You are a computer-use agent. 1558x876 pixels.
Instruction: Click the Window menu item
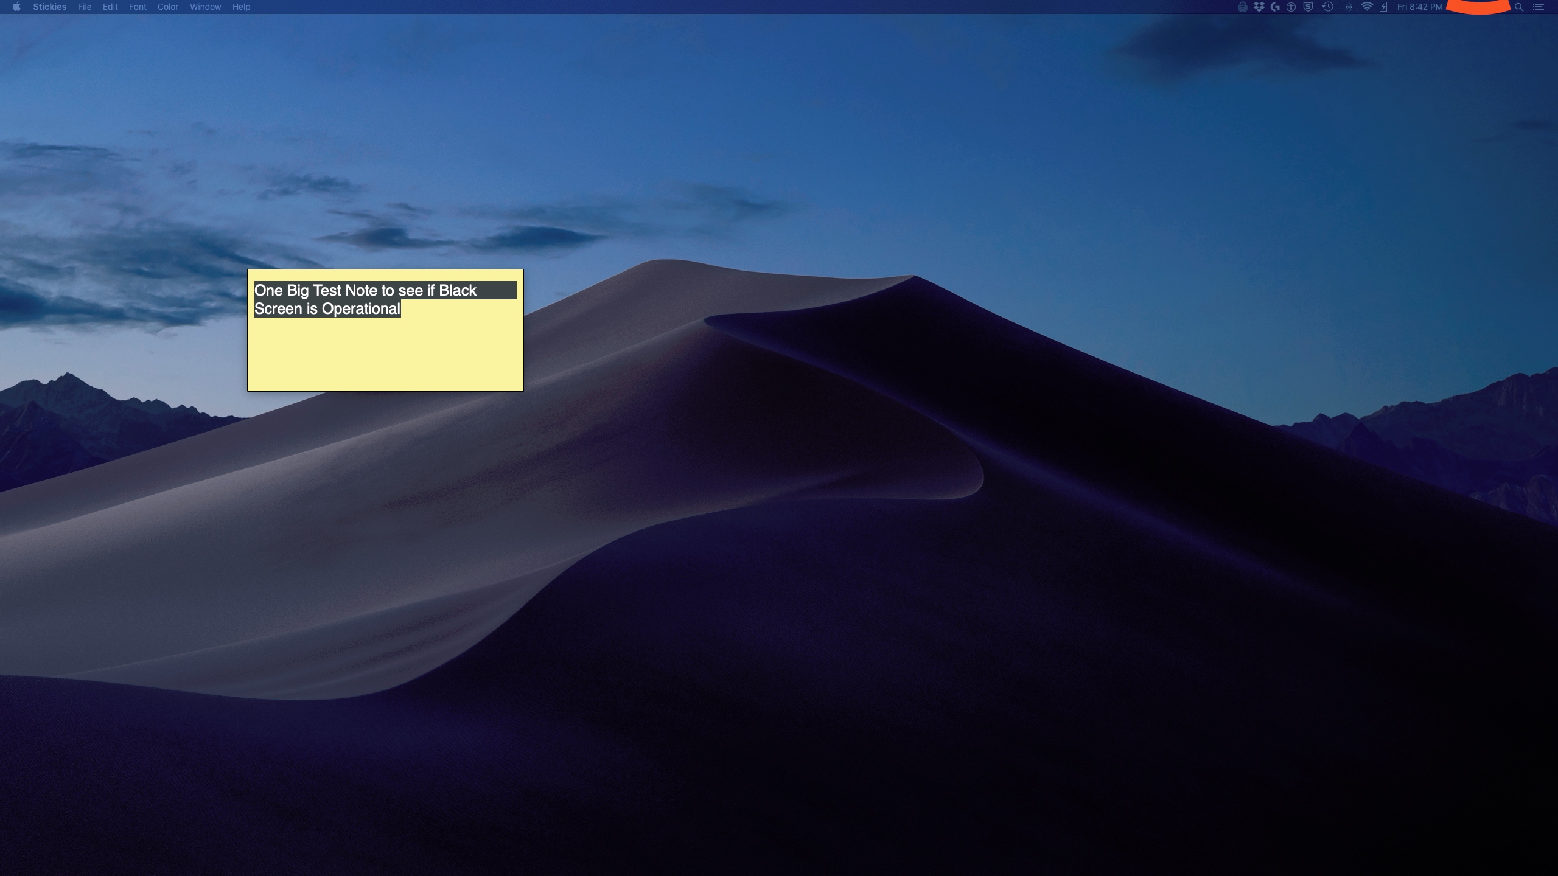(206, 7)
